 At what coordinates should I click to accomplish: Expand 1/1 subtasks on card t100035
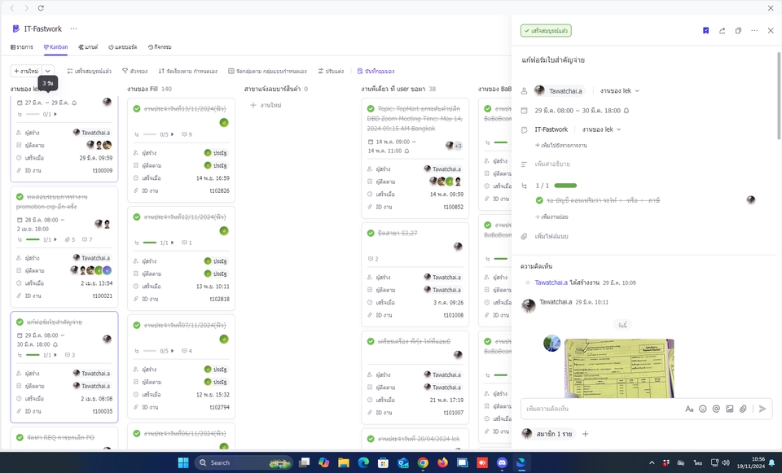(x=55, y=355)
